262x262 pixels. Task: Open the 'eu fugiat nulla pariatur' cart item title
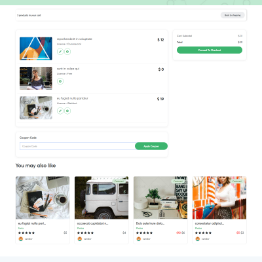pyautogui.click(x=73, y=98)
